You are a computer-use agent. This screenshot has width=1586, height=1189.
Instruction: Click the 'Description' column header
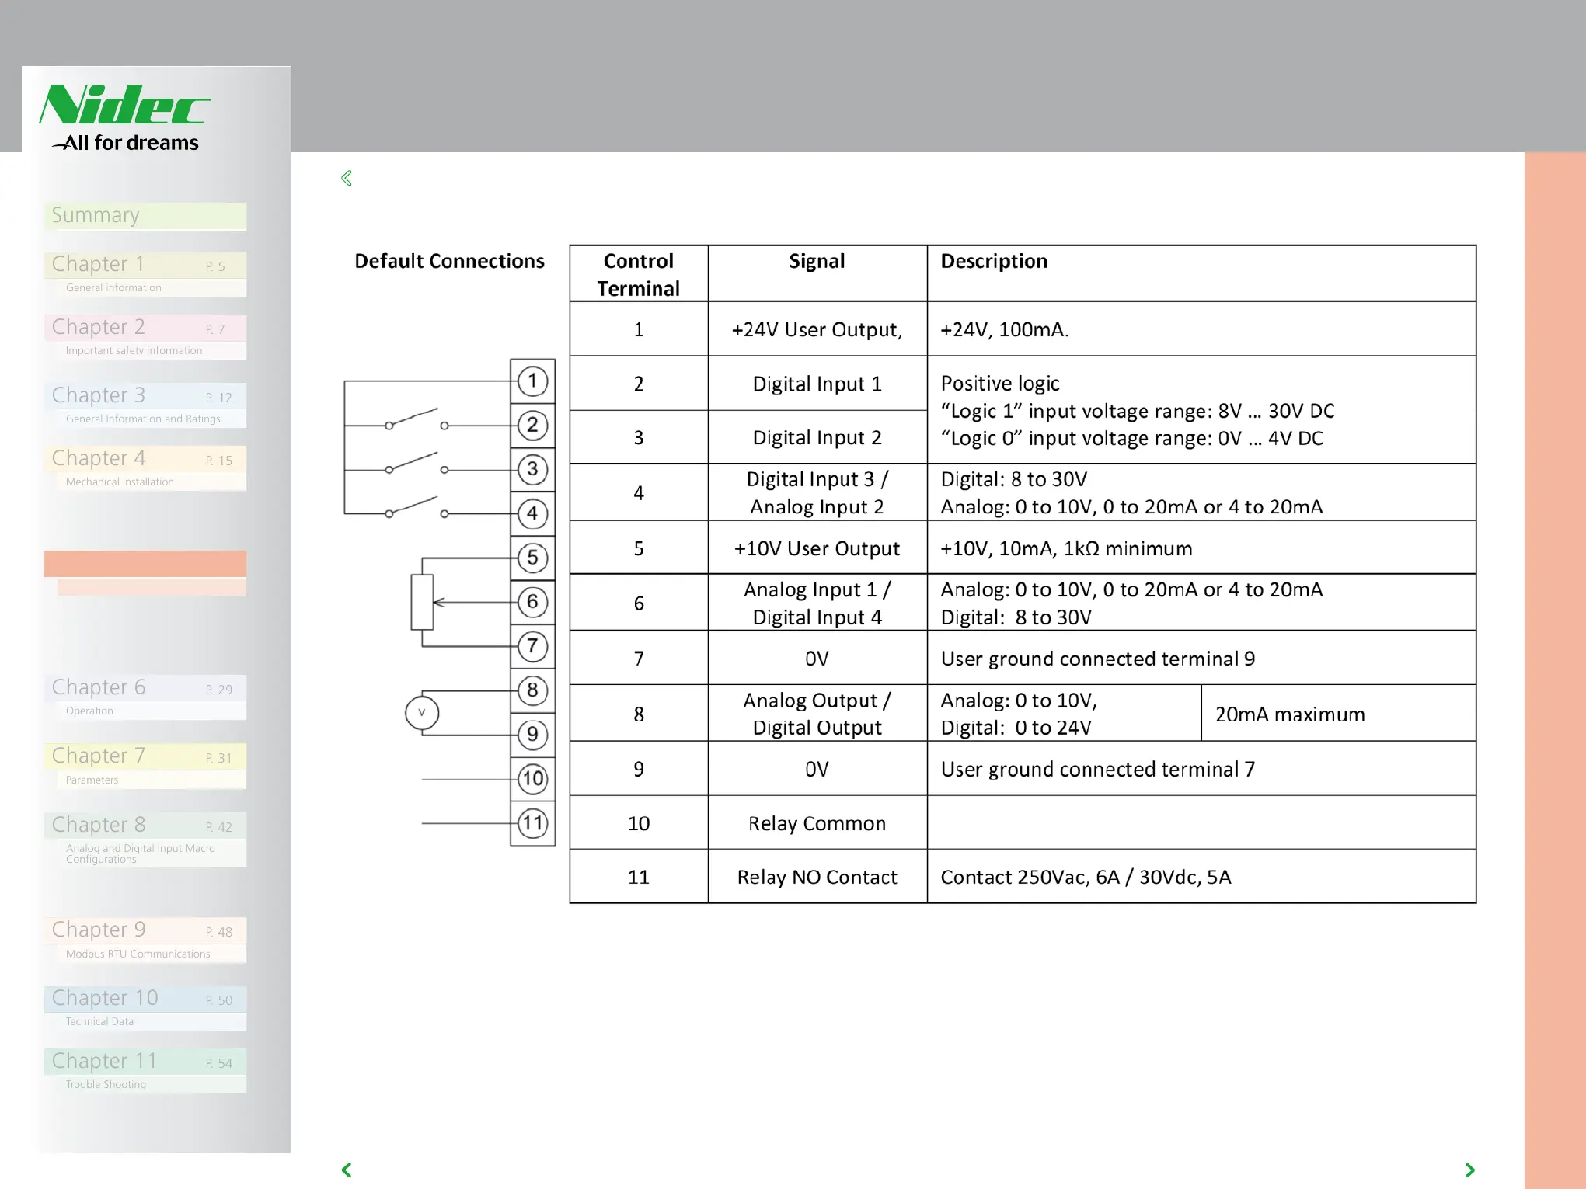[1201, 274]
